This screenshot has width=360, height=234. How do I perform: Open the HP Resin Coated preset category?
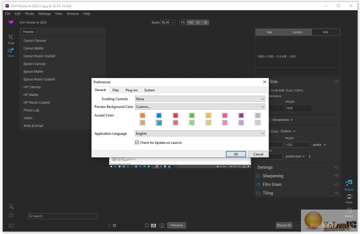tap(37, 102)
